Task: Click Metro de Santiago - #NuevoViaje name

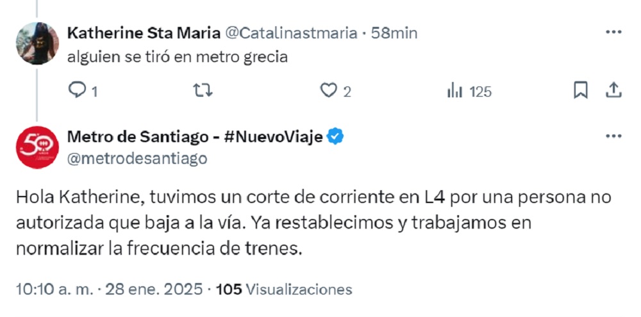Action: pyautogui.click(x=195, y=137)
